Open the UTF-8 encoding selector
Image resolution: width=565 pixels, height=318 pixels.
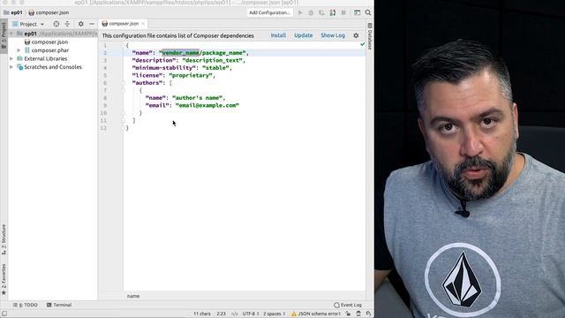coord(251,314)
